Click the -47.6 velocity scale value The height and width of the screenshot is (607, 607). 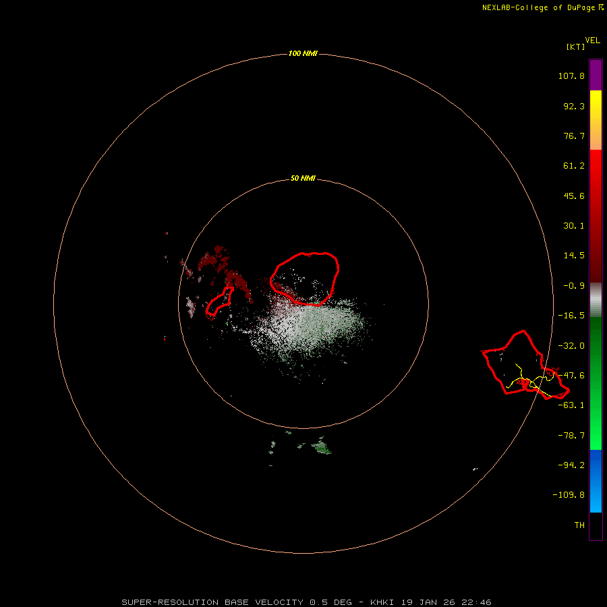571,376
